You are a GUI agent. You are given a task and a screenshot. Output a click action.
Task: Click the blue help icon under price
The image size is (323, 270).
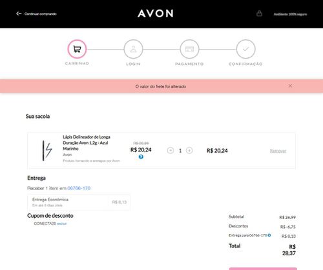[141, 157]
